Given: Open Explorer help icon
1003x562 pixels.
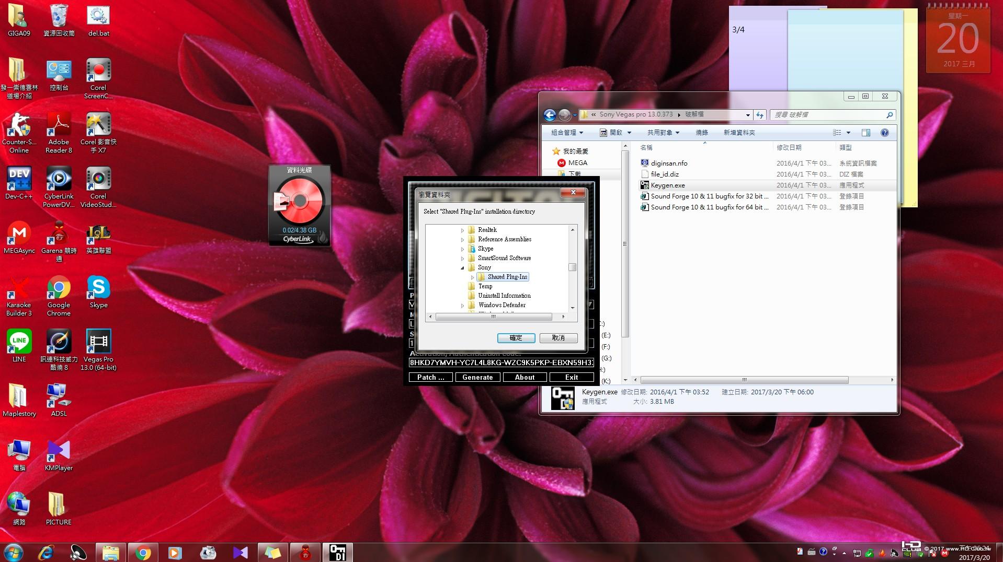Looking at the screenshot, I should (x=885, y=133).
